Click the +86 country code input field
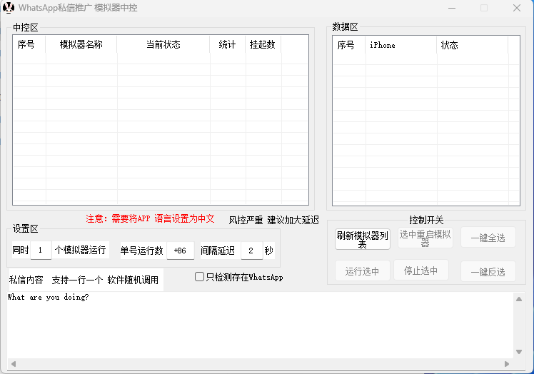 180,251
